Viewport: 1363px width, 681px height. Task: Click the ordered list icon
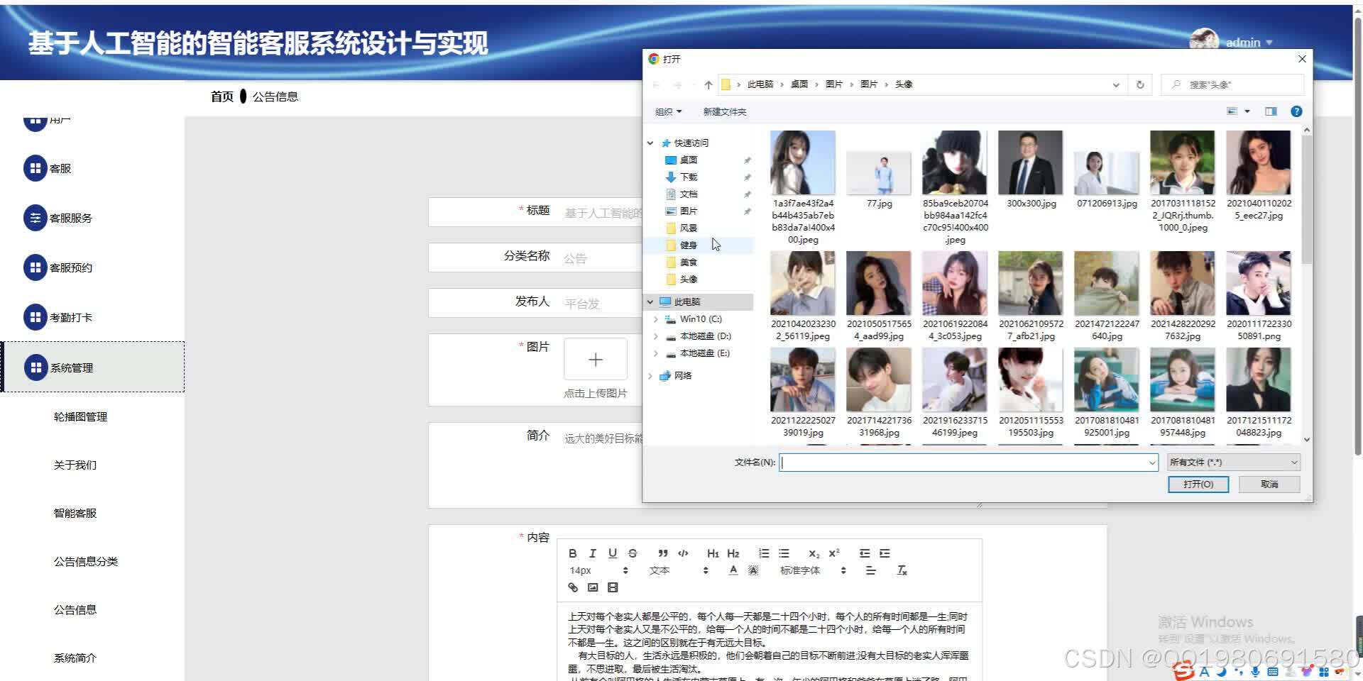[763, 553]
